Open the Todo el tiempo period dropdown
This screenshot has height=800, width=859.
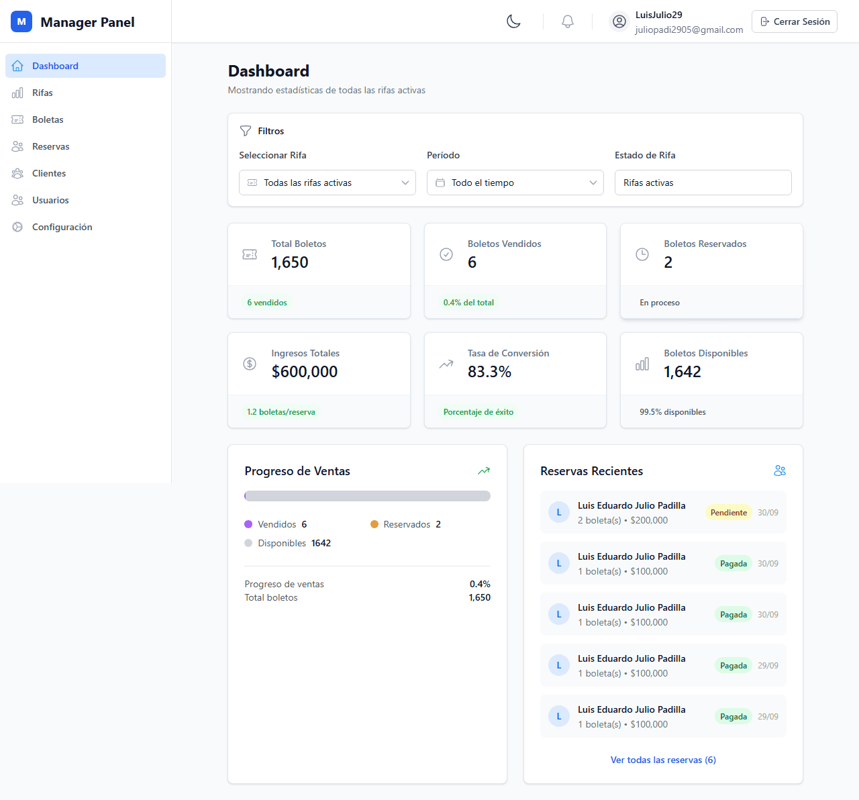pyautogui.click(x=515, y=183)
